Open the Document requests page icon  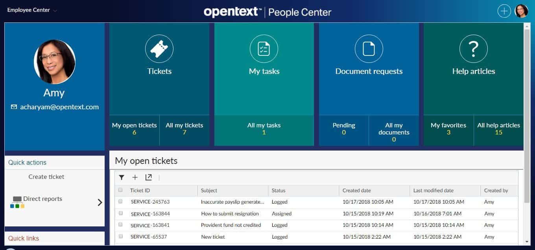(369, 49)
